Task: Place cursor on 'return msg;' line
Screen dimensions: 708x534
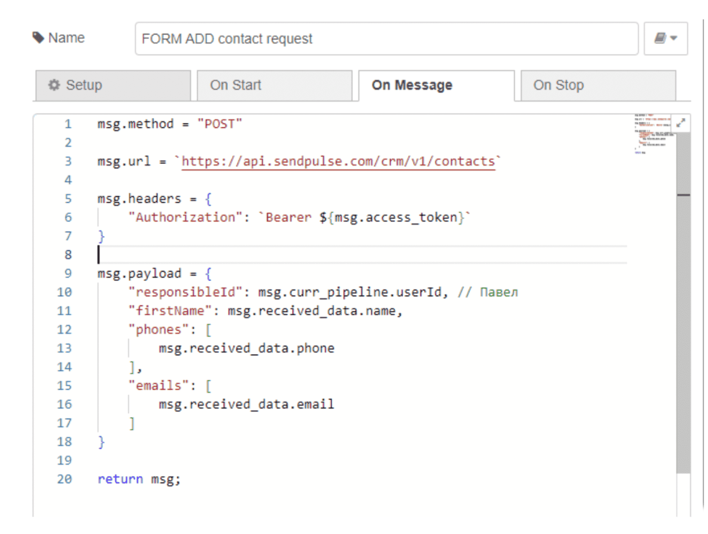Action: click(139, 479)
